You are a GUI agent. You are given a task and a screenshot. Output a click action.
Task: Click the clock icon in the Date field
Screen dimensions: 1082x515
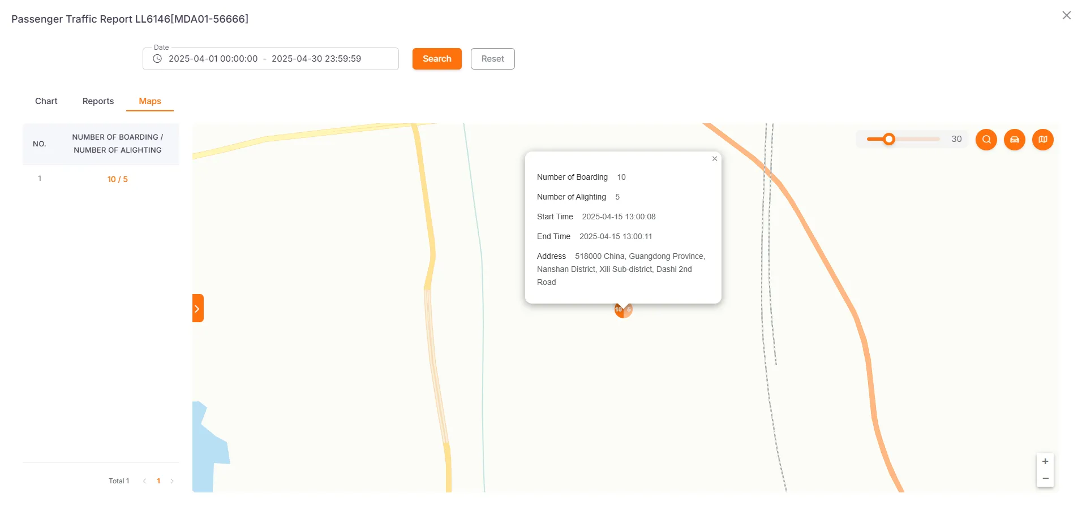tap(157, 58)
